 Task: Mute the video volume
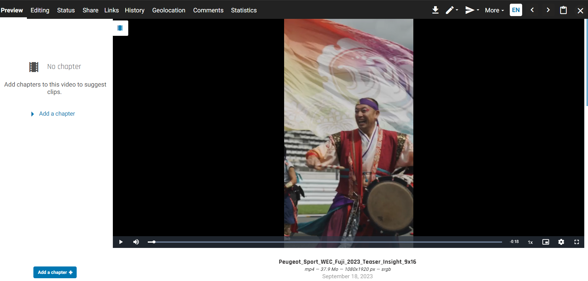pos(136,242)
